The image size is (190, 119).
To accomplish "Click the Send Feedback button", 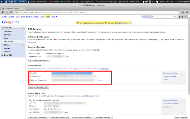I will coord(181,118).
